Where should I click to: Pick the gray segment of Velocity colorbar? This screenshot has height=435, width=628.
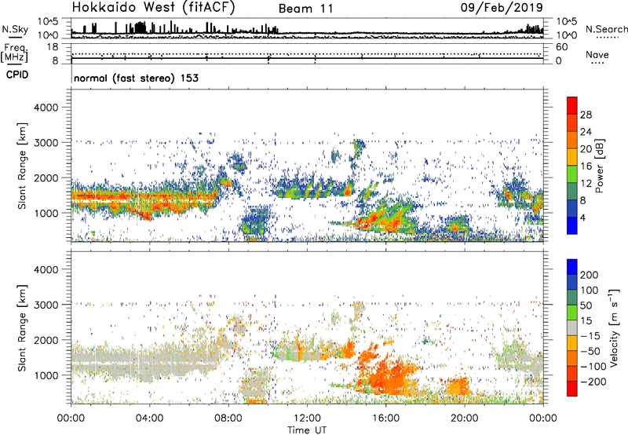pyautogui.click(x=572, y=327)
